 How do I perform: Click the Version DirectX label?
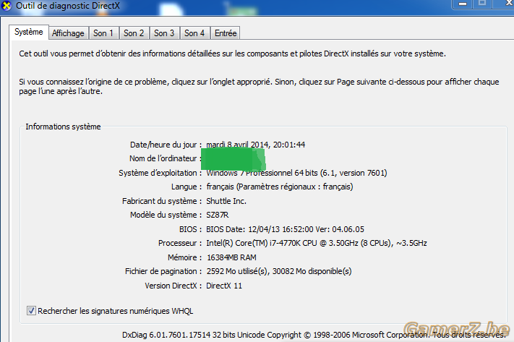tap(173, 286)
